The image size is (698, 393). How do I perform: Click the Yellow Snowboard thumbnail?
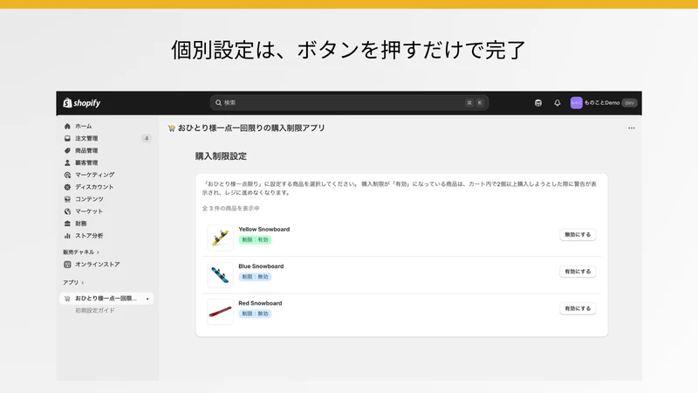tap(220, 238)
